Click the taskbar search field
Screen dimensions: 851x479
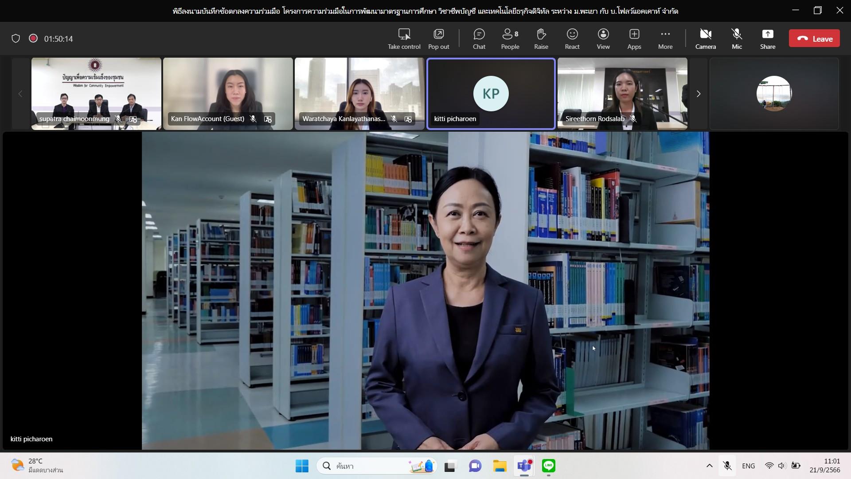coord(377,466)
